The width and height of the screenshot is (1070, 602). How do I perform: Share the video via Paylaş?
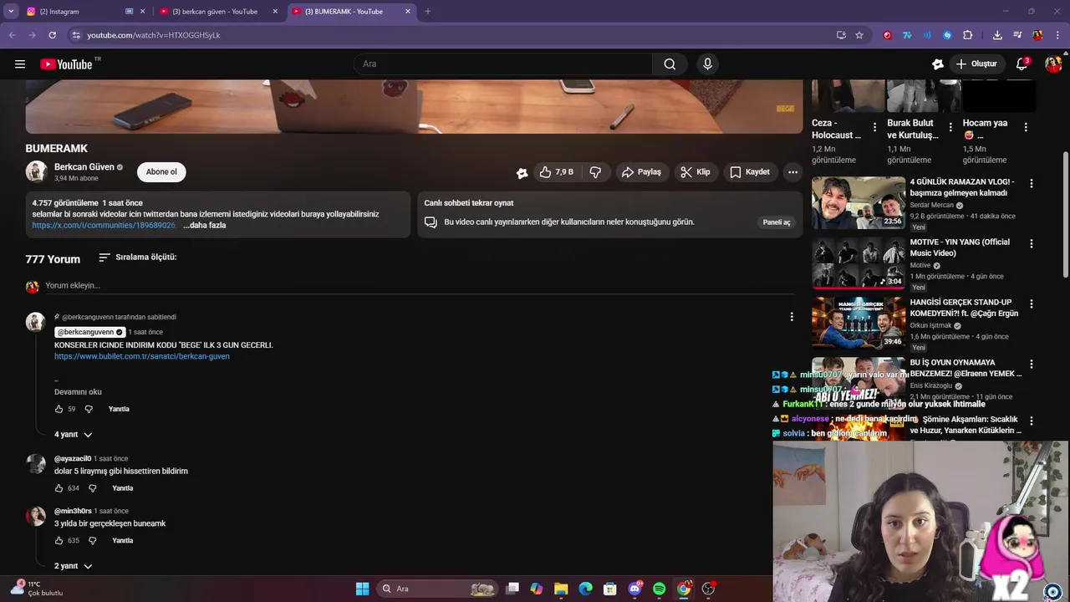click(641, 172)
